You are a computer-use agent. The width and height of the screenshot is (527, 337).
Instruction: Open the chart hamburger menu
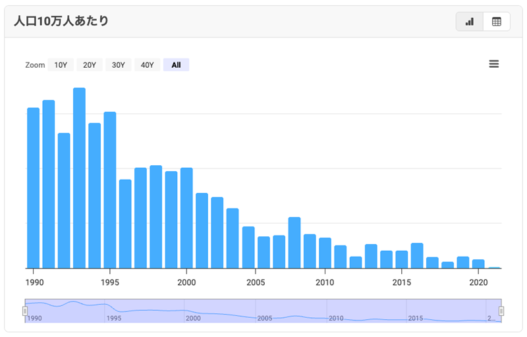(494, 64)
